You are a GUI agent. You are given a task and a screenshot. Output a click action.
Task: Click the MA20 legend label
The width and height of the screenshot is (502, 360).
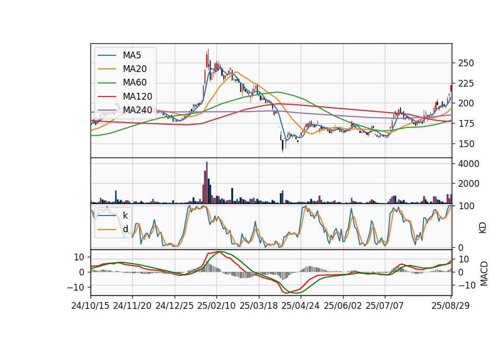pyautogui.click(x=134, y=69)
